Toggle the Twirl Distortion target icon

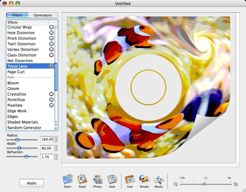coord(51,44)
